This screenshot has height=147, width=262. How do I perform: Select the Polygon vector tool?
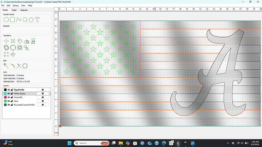click(31, 20)
